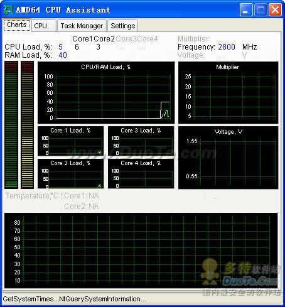Open the CPU tab
This screenshot has width=285, height=307.
click(x=43, y=26)
